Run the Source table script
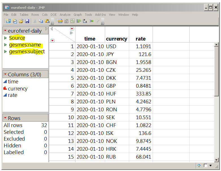Image resolution: width=221 pixels, height=171 pixels. click(5, 38)
